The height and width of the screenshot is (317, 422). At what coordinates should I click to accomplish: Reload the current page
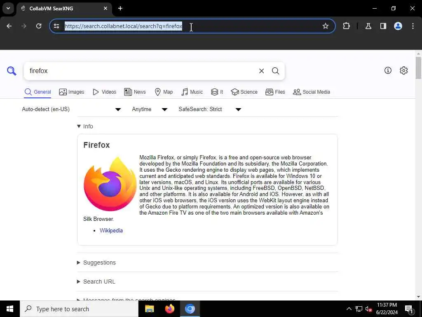click(x=39, y=26)
